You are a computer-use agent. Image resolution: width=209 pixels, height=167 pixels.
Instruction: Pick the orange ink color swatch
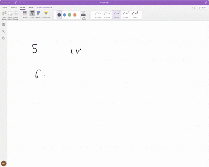coord(75,15)
